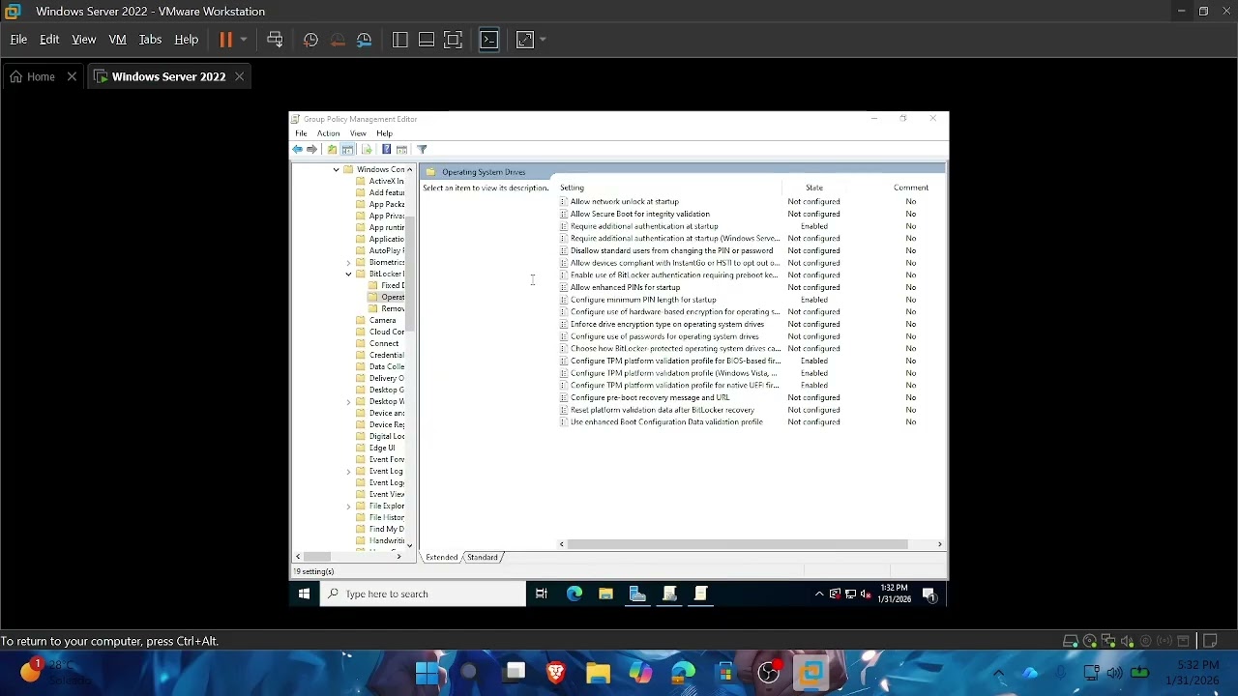Screen dimensions: 1238x696
Task: Expand the Desktop W tree node
Action: (x=348, y=402)
